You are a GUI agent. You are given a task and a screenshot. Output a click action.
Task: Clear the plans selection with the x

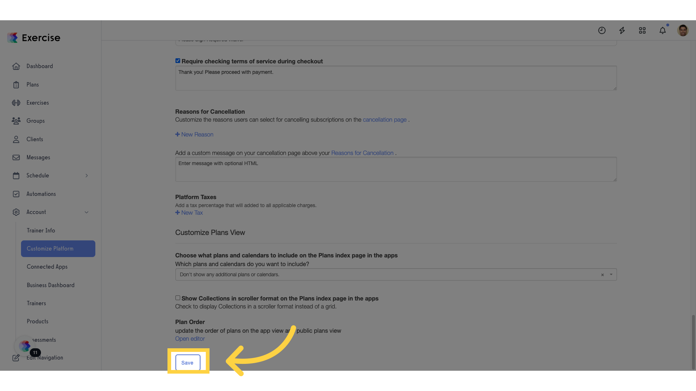(x=602, y=275)
